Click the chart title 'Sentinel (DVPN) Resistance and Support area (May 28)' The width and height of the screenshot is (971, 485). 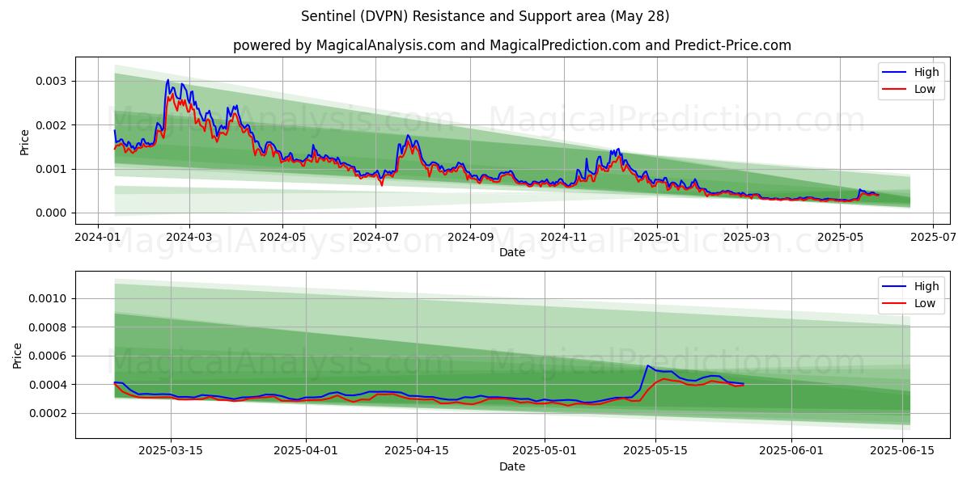point(485,16)
